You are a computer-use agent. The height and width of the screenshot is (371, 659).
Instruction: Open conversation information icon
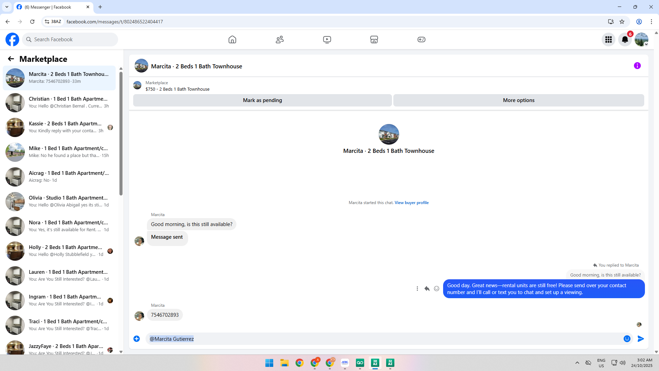[x=637, y=66]
